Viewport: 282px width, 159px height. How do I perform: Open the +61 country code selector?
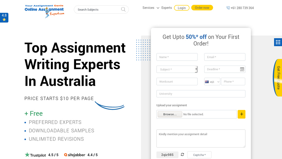pos(212,82)
